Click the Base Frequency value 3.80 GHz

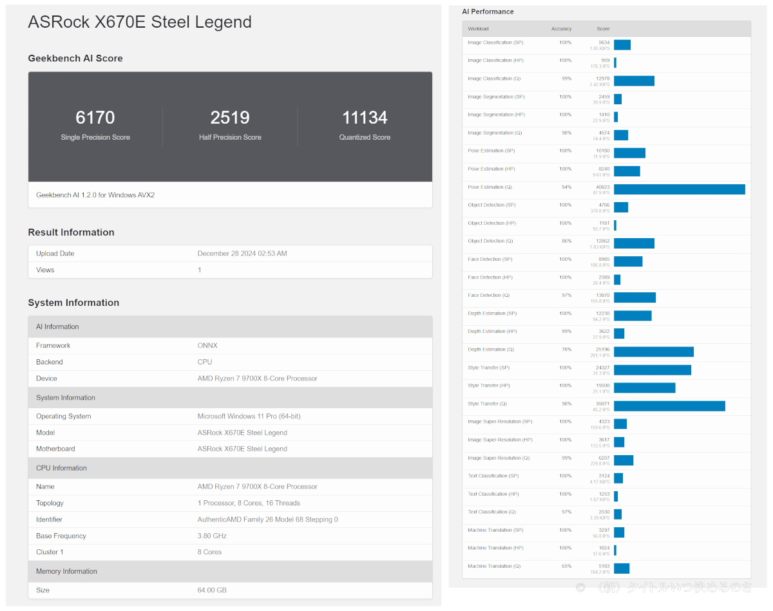212,536
